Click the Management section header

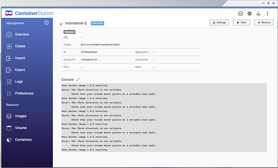pos(15,23)
